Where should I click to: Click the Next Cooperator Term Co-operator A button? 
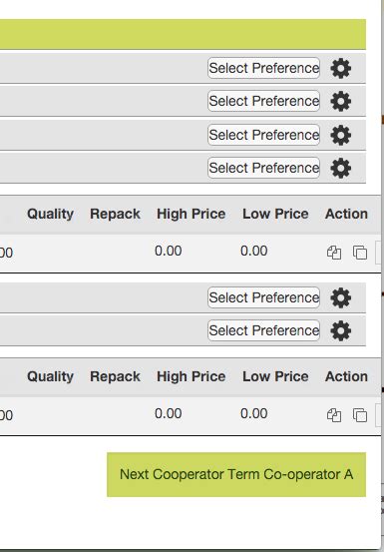(x=236, y=474)
